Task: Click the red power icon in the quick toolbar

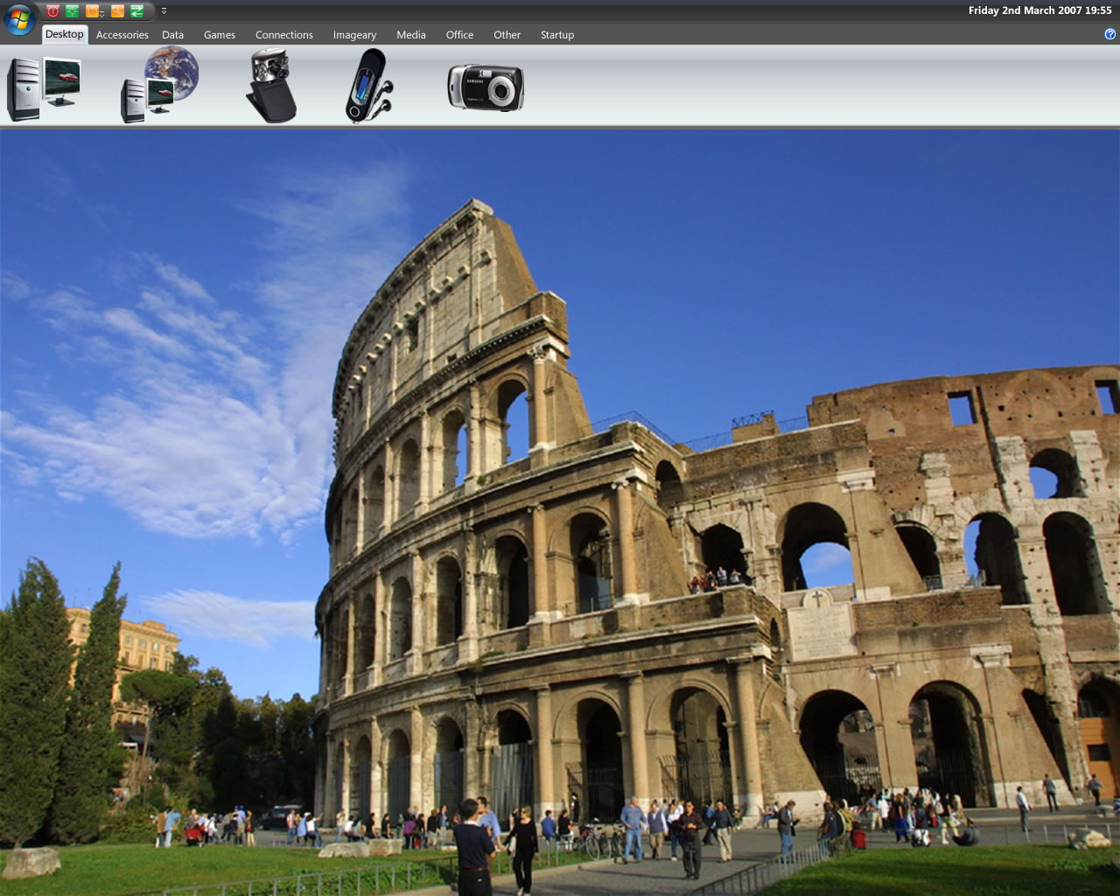Action: click(x=52, y=11)
